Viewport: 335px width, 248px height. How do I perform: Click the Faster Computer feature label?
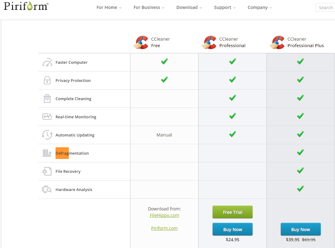[x=72, y=62]
